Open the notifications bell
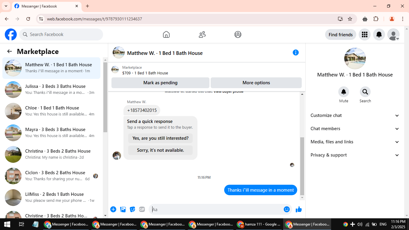409x230 pixels. (379, 34)
